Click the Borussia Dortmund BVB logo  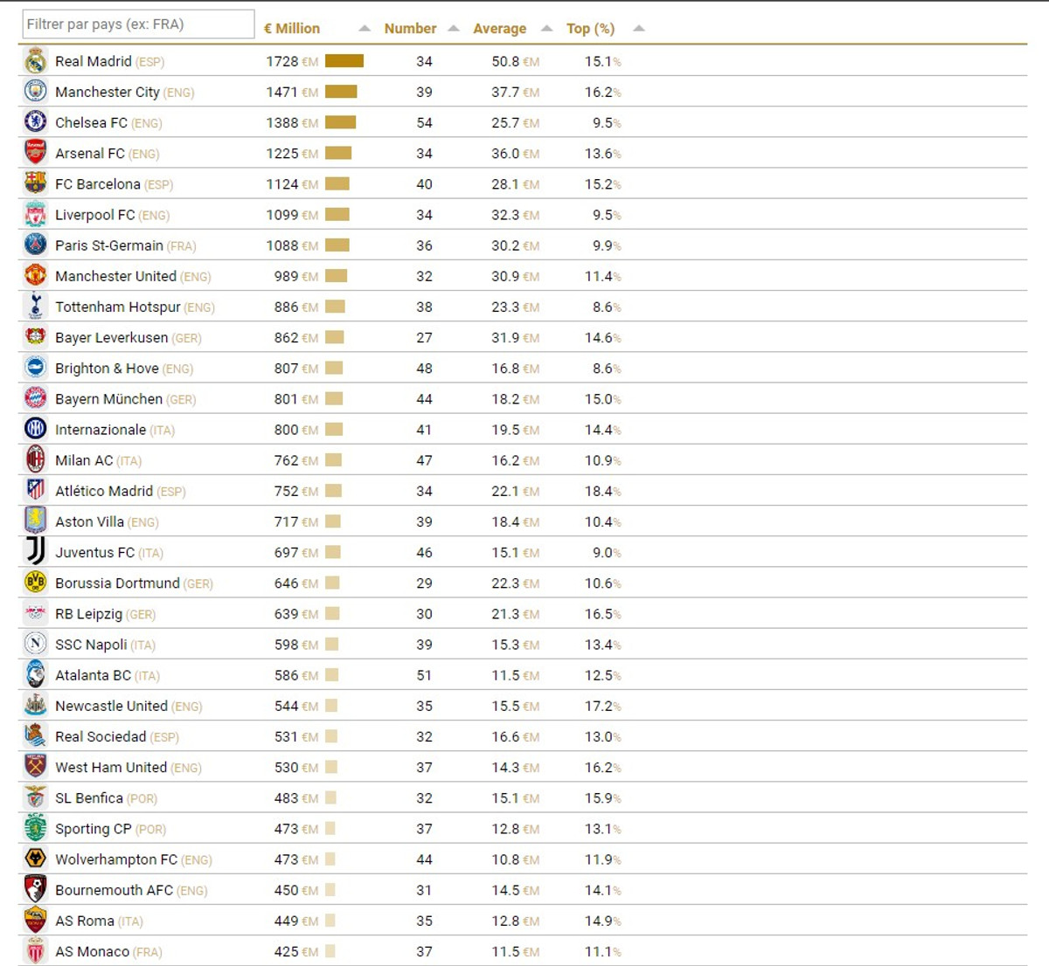(35, 583)
